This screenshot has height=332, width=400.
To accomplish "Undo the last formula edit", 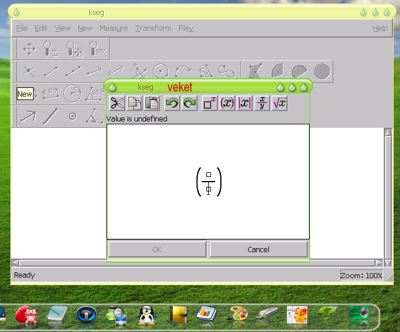I will pos(172,104).
